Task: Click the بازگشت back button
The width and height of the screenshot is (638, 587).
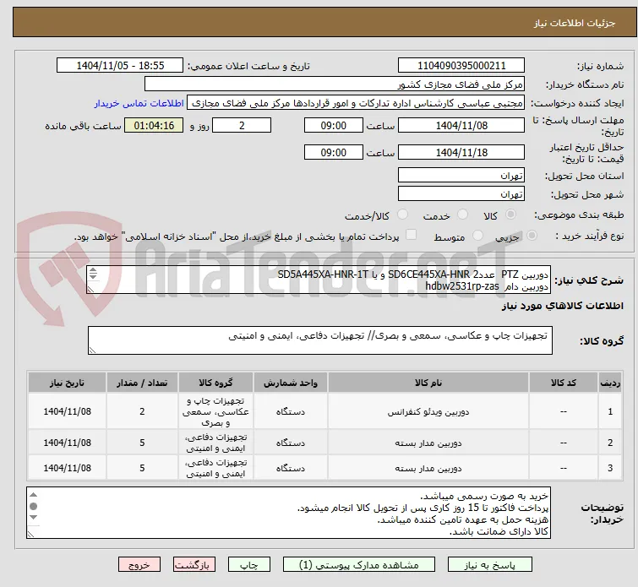Action: [x=194, y=565]
